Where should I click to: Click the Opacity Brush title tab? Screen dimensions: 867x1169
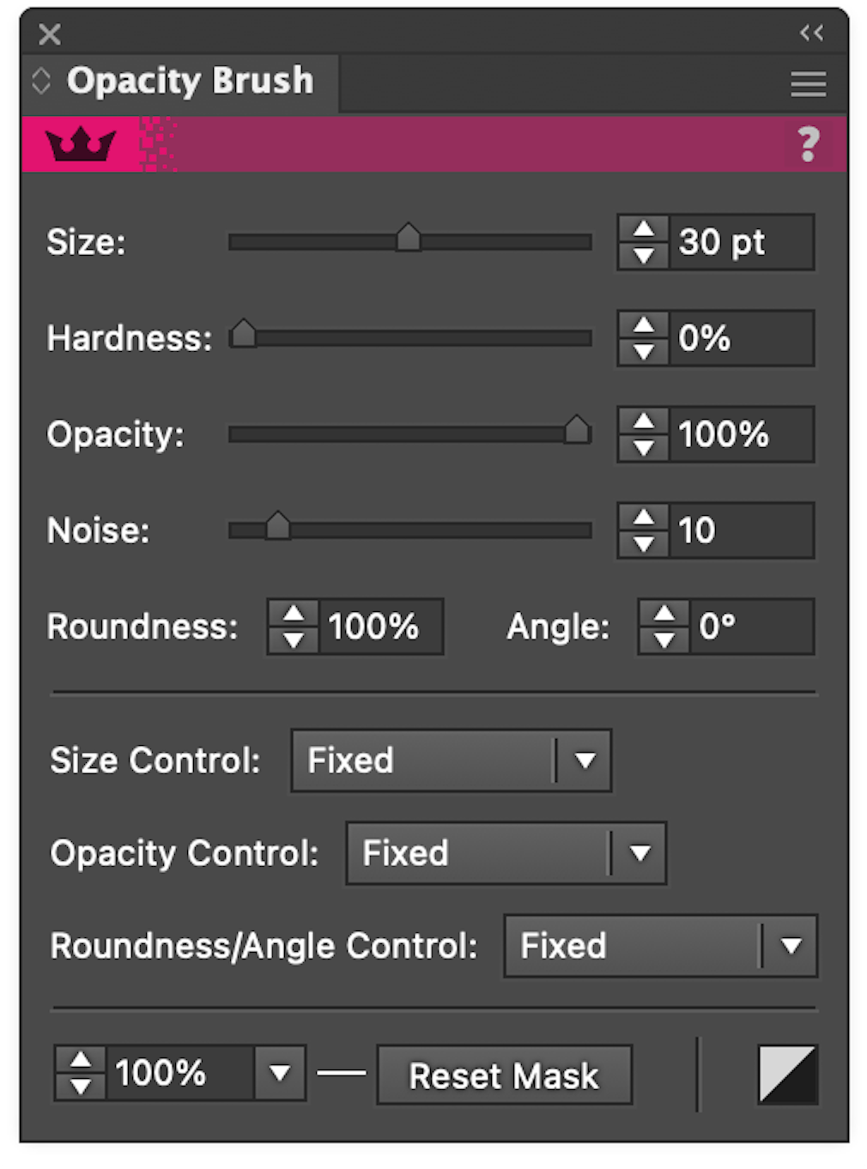click(191, 81)
